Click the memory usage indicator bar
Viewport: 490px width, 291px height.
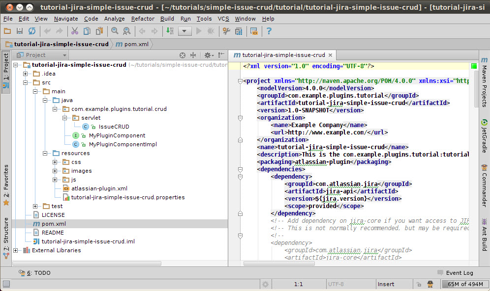(465, 284)
